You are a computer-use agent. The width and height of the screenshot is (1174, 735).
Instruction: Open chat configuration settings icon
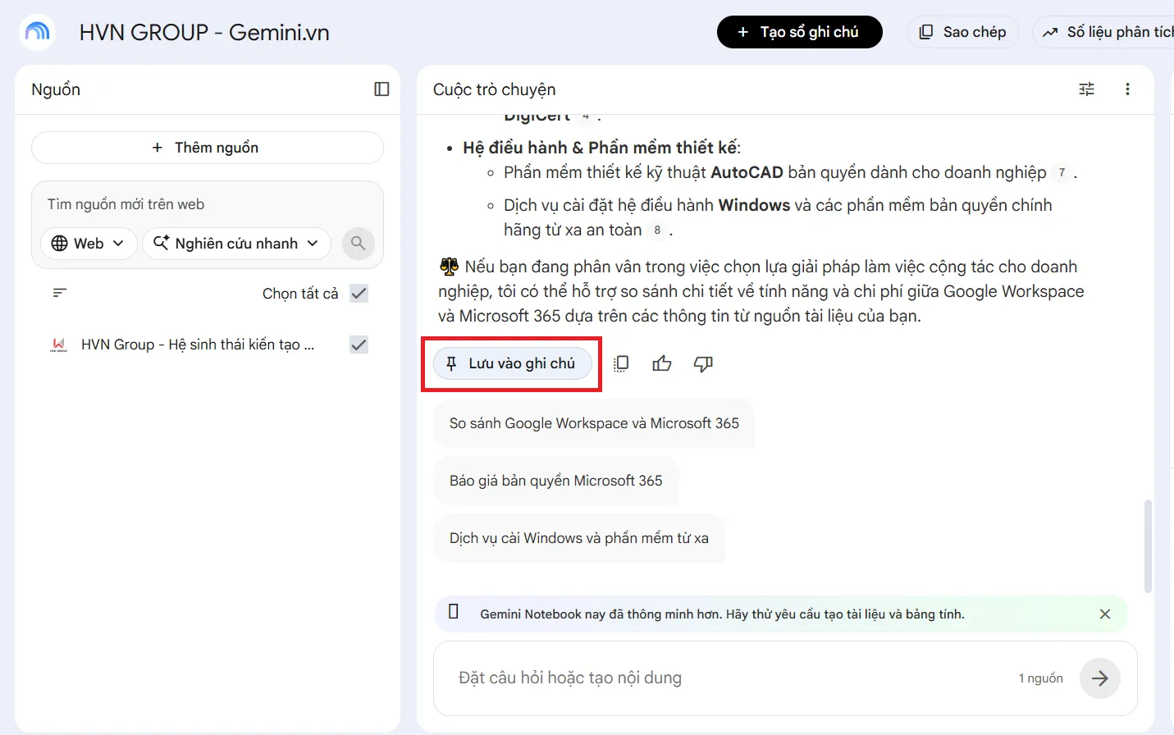(1086, 89)
